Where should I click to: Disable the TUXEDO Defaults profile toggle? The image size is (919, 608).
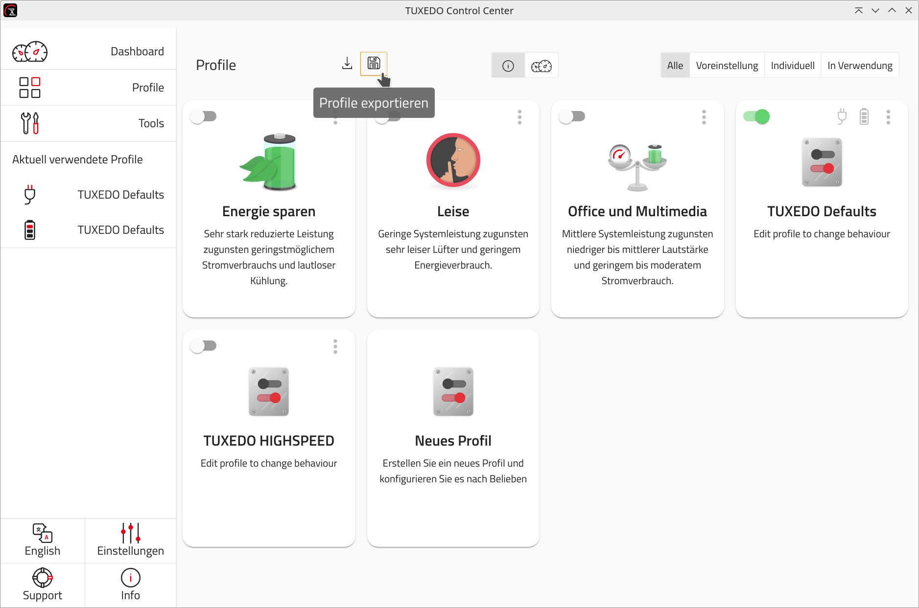pos(756,116)
